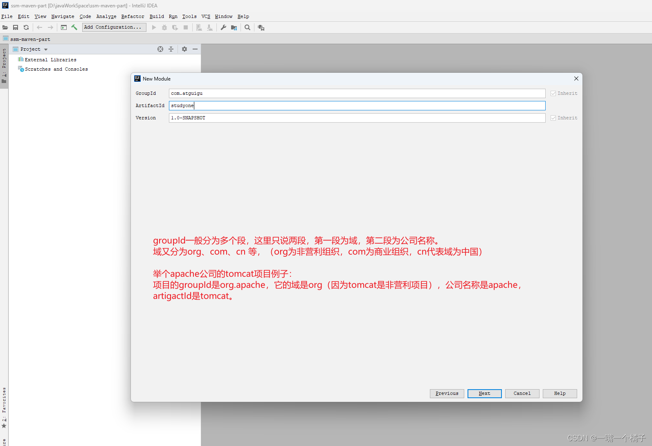Click the Search Everywhere magnifier icon
652x446 pixels.
coord(247,27)
